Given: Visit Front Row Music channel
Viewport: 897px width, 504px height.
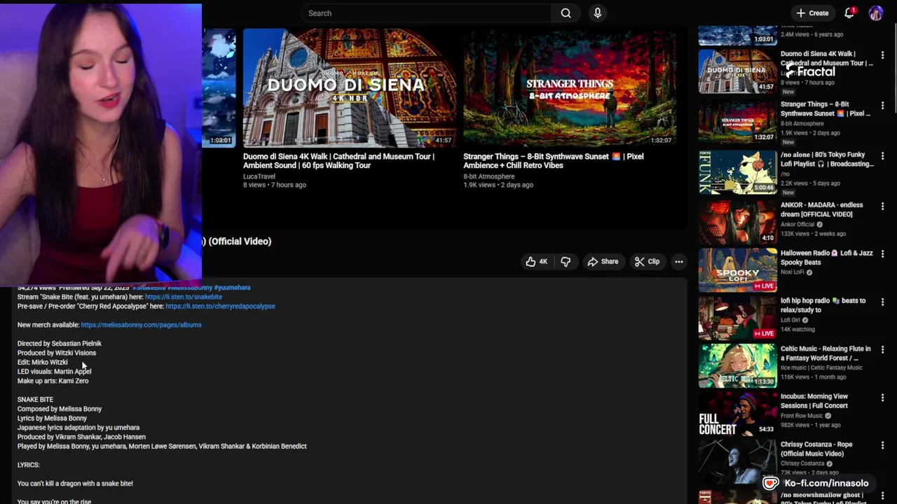Looking at the screenshot, I should pyautogui.click(x=802, y=416).
